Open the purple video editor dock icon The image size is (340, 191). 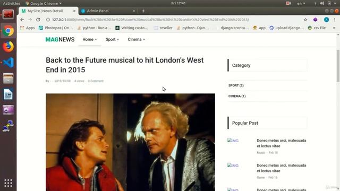[8, 110]
